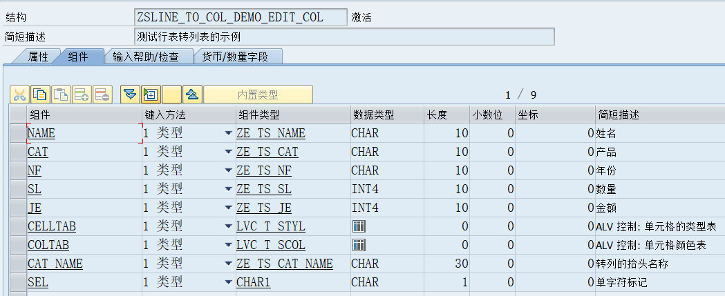
Task: Click the structure name field ZSLINE_TO_COL_DEMO_EDIT_COL
Action: point(240,17)
